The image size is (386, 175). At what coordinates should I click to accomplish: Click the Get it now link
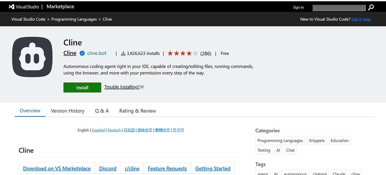pyautogui.click(x=361, y=19)
